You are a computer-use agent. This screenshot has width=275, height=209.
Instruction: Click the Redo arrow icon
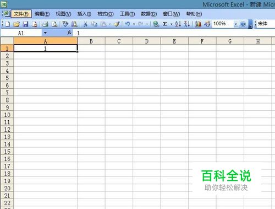[x=141, y=24]
